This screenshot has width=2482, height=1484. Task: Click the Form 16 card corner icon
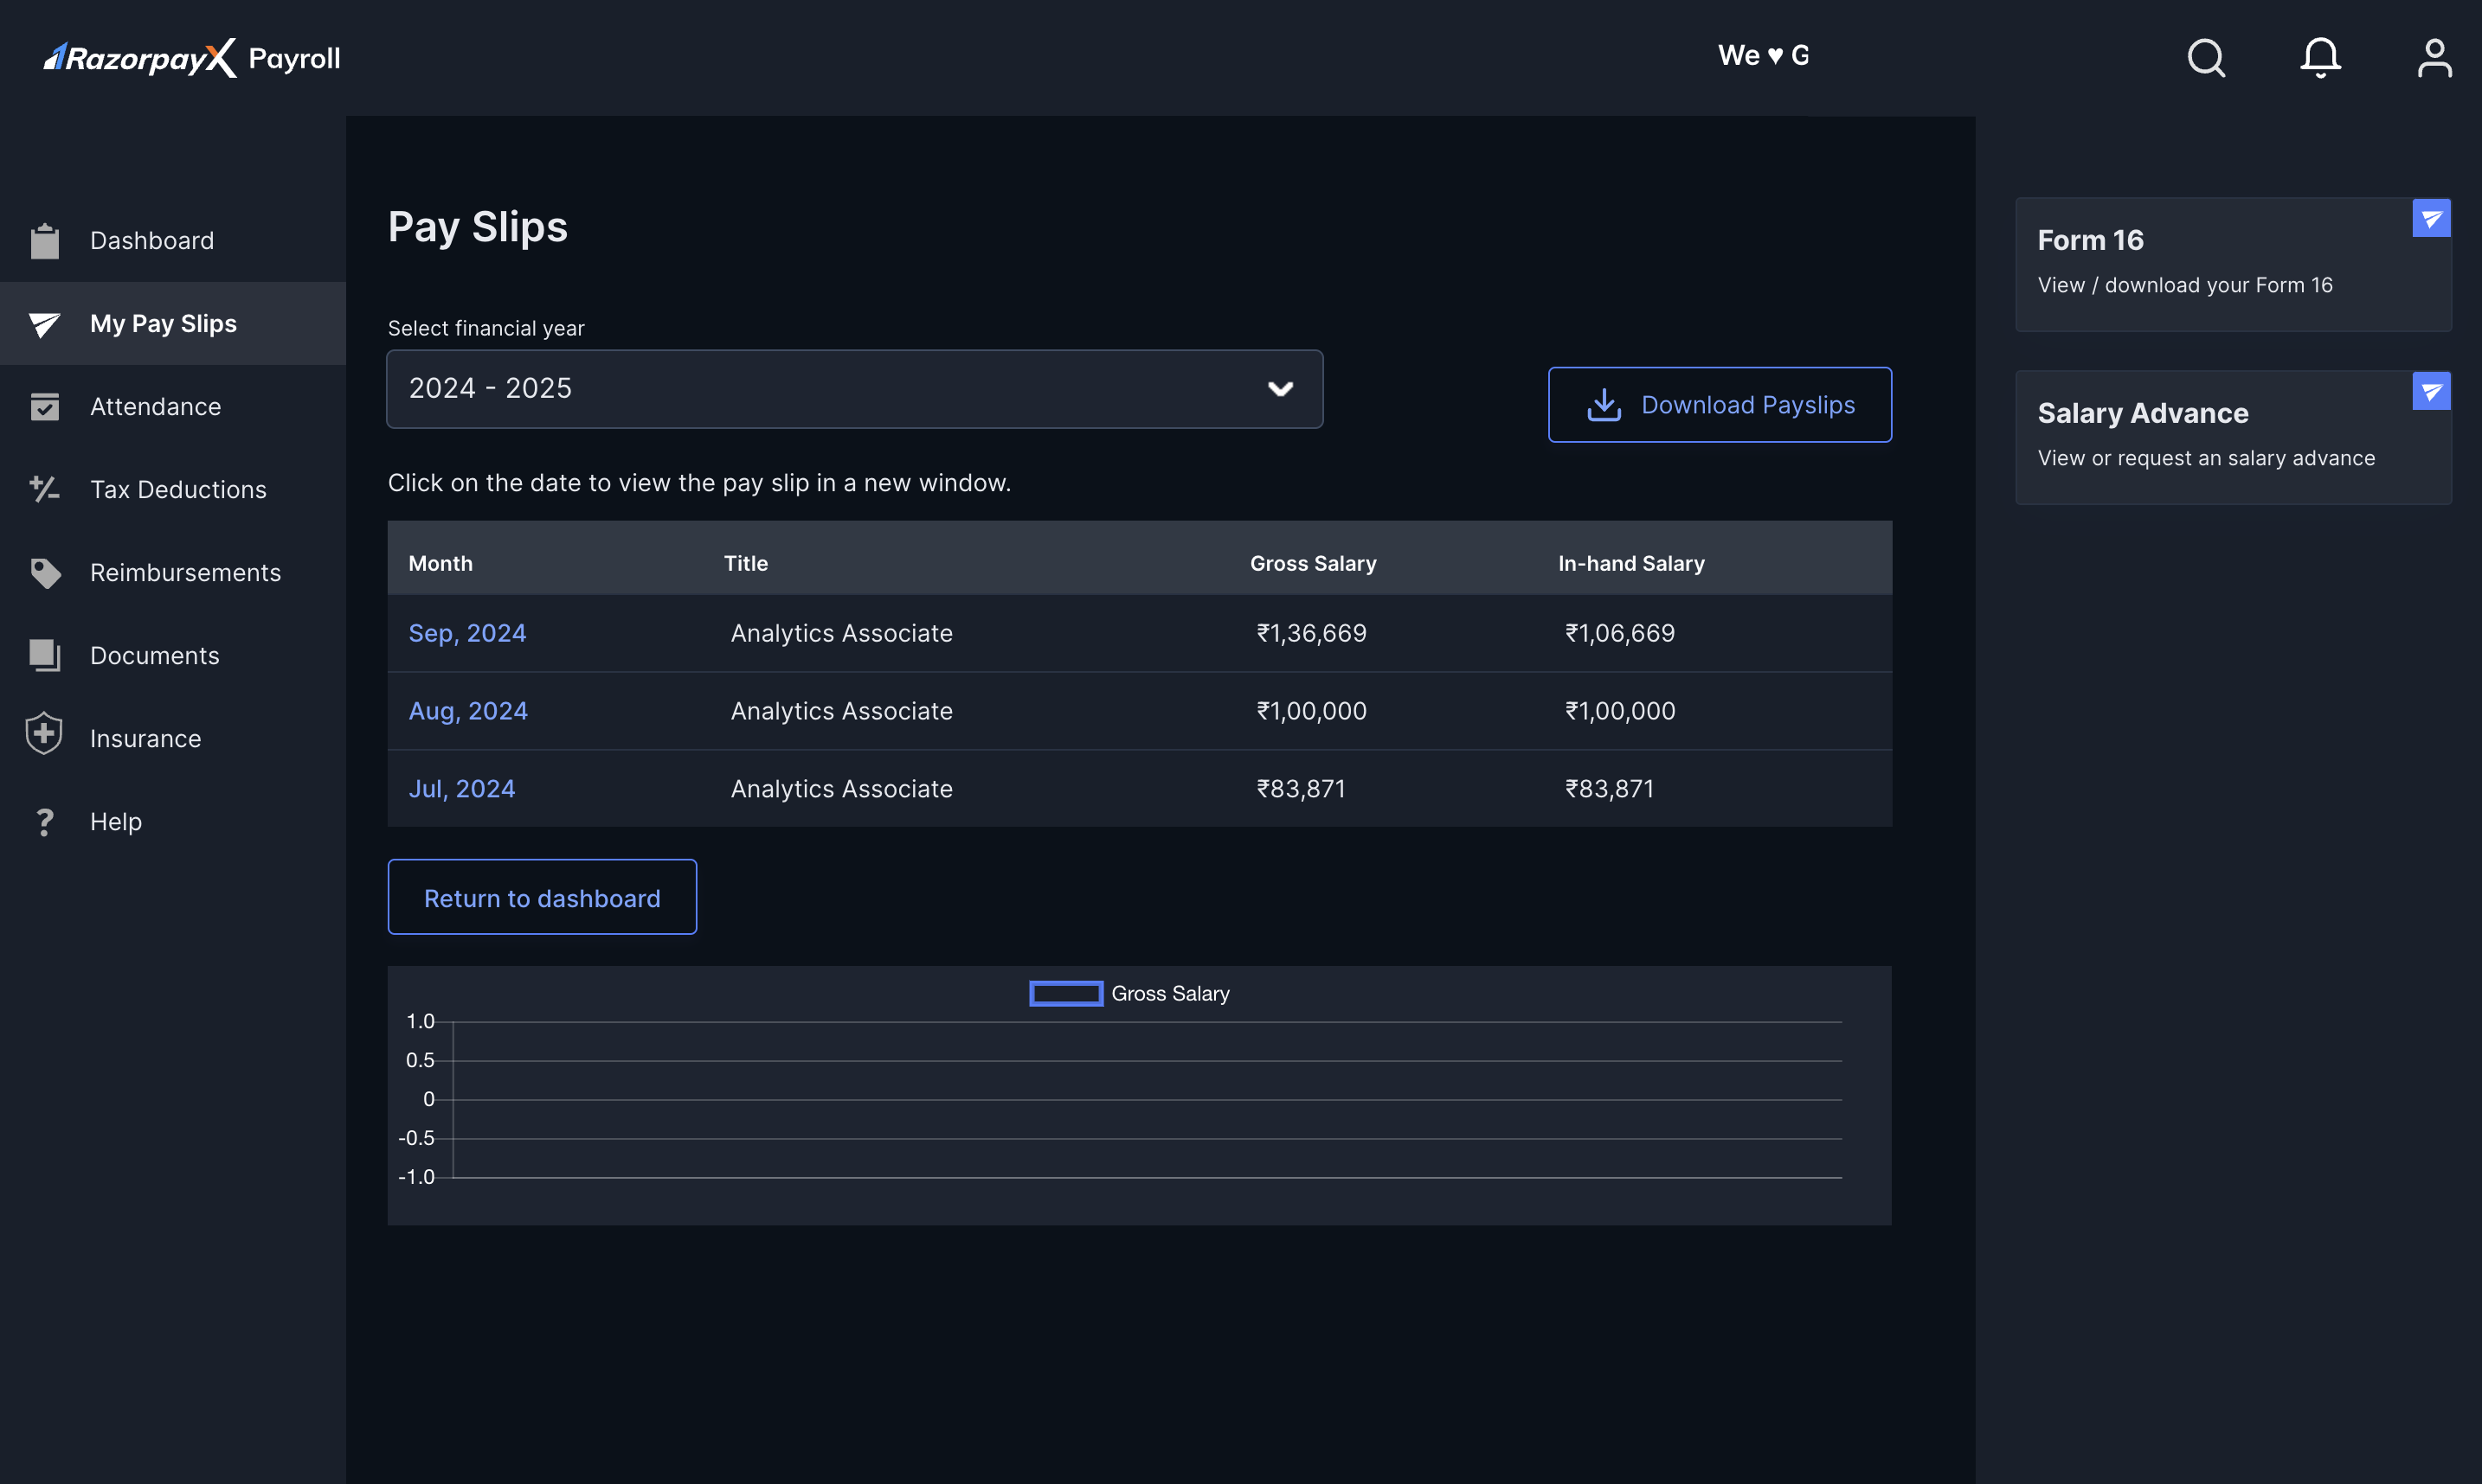click(x=2431, y=218)
